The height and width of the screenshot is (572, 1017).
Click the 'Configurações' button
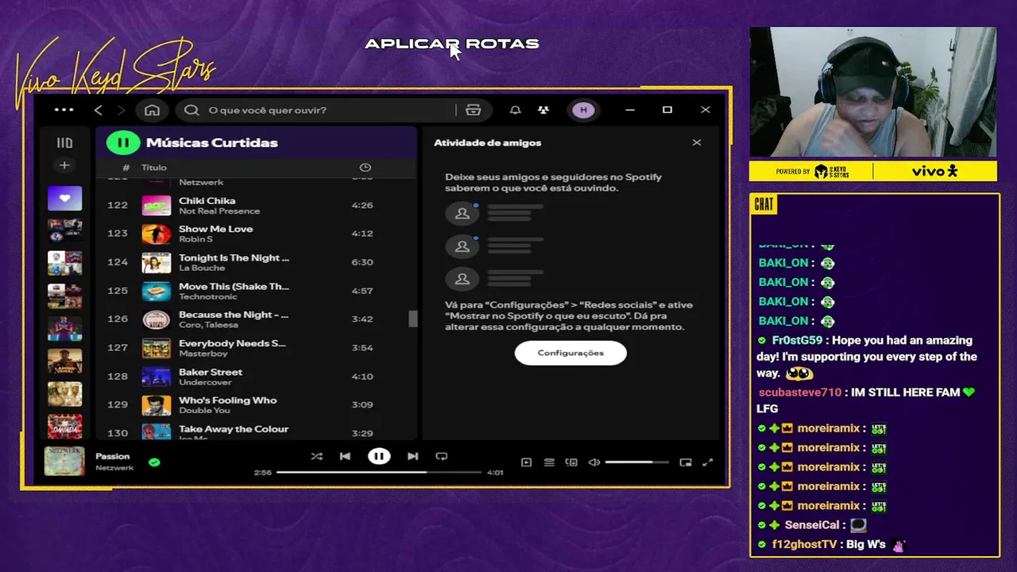tap(570, 353)
